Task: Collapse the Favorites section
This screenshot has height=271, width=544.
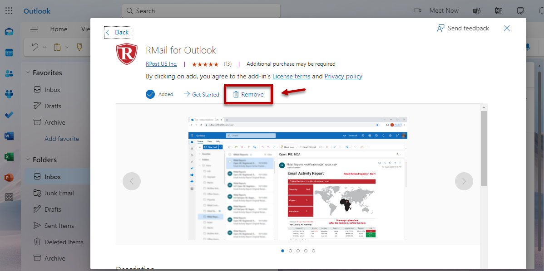Action: (x=28, y=73)
